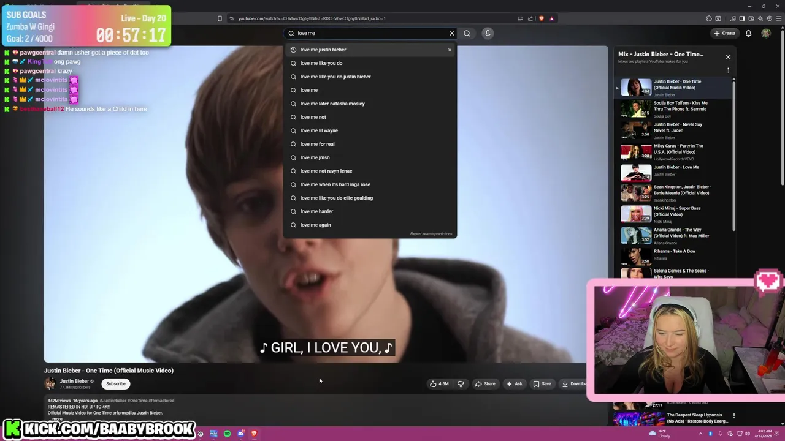Viewport: 785px width, 441px height.
Task: Bookmark the page from address bar
Action: point(220,18)
